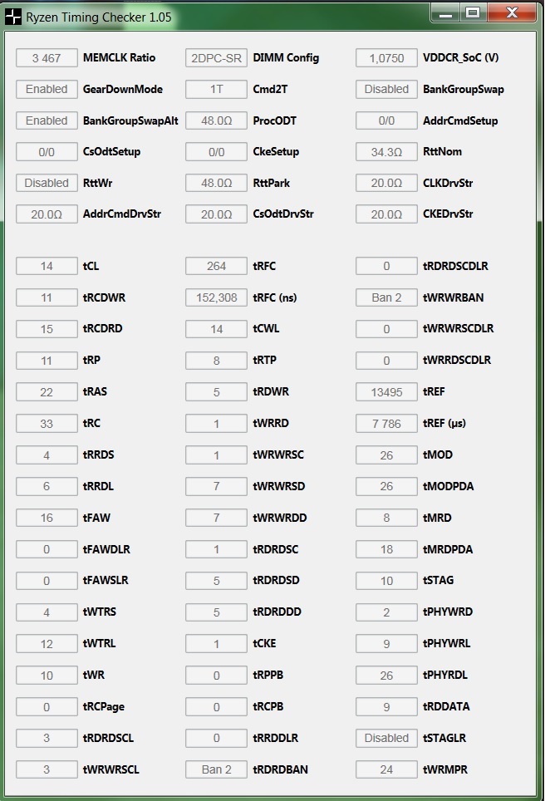Click the CLKDrvStr 20.0Ω field

pos(386,184)
